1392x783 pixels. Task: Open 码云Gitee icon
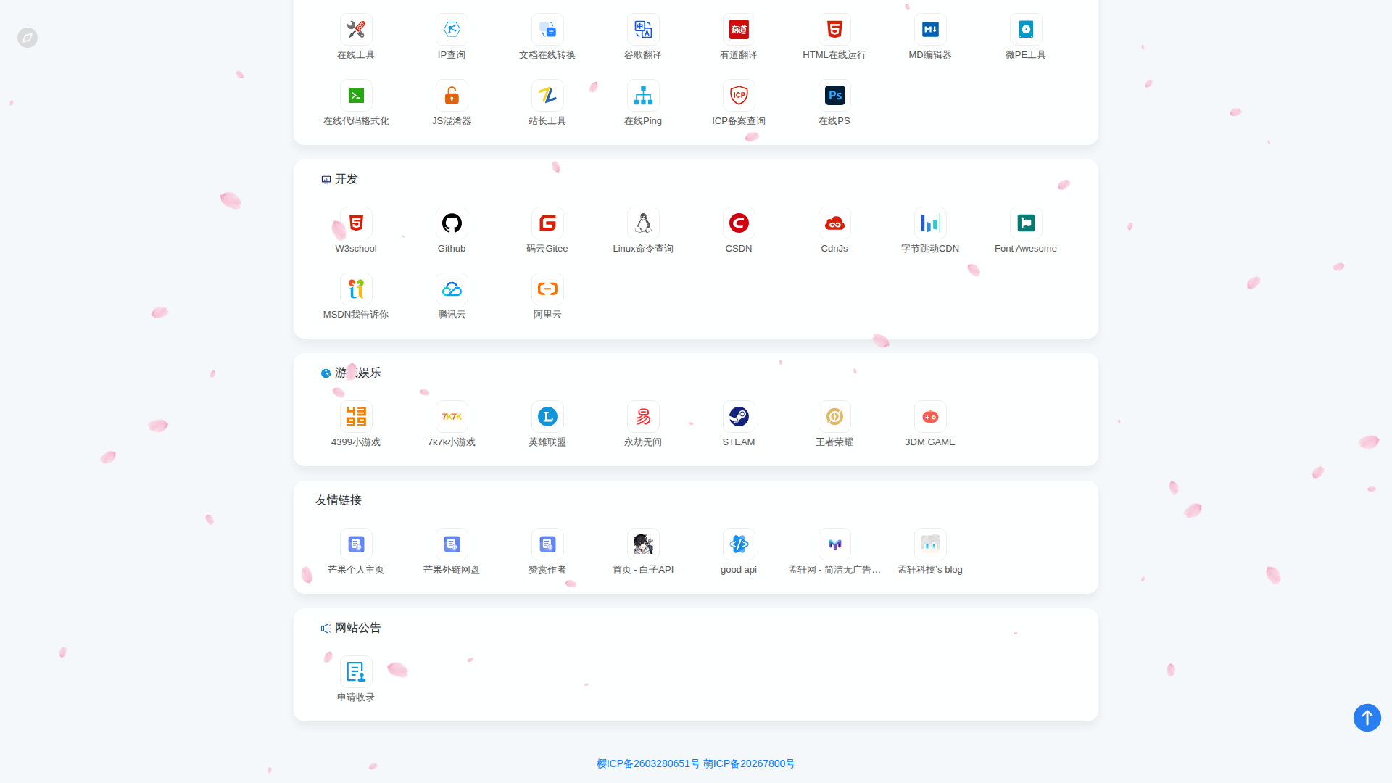click(x=547, y=223)
